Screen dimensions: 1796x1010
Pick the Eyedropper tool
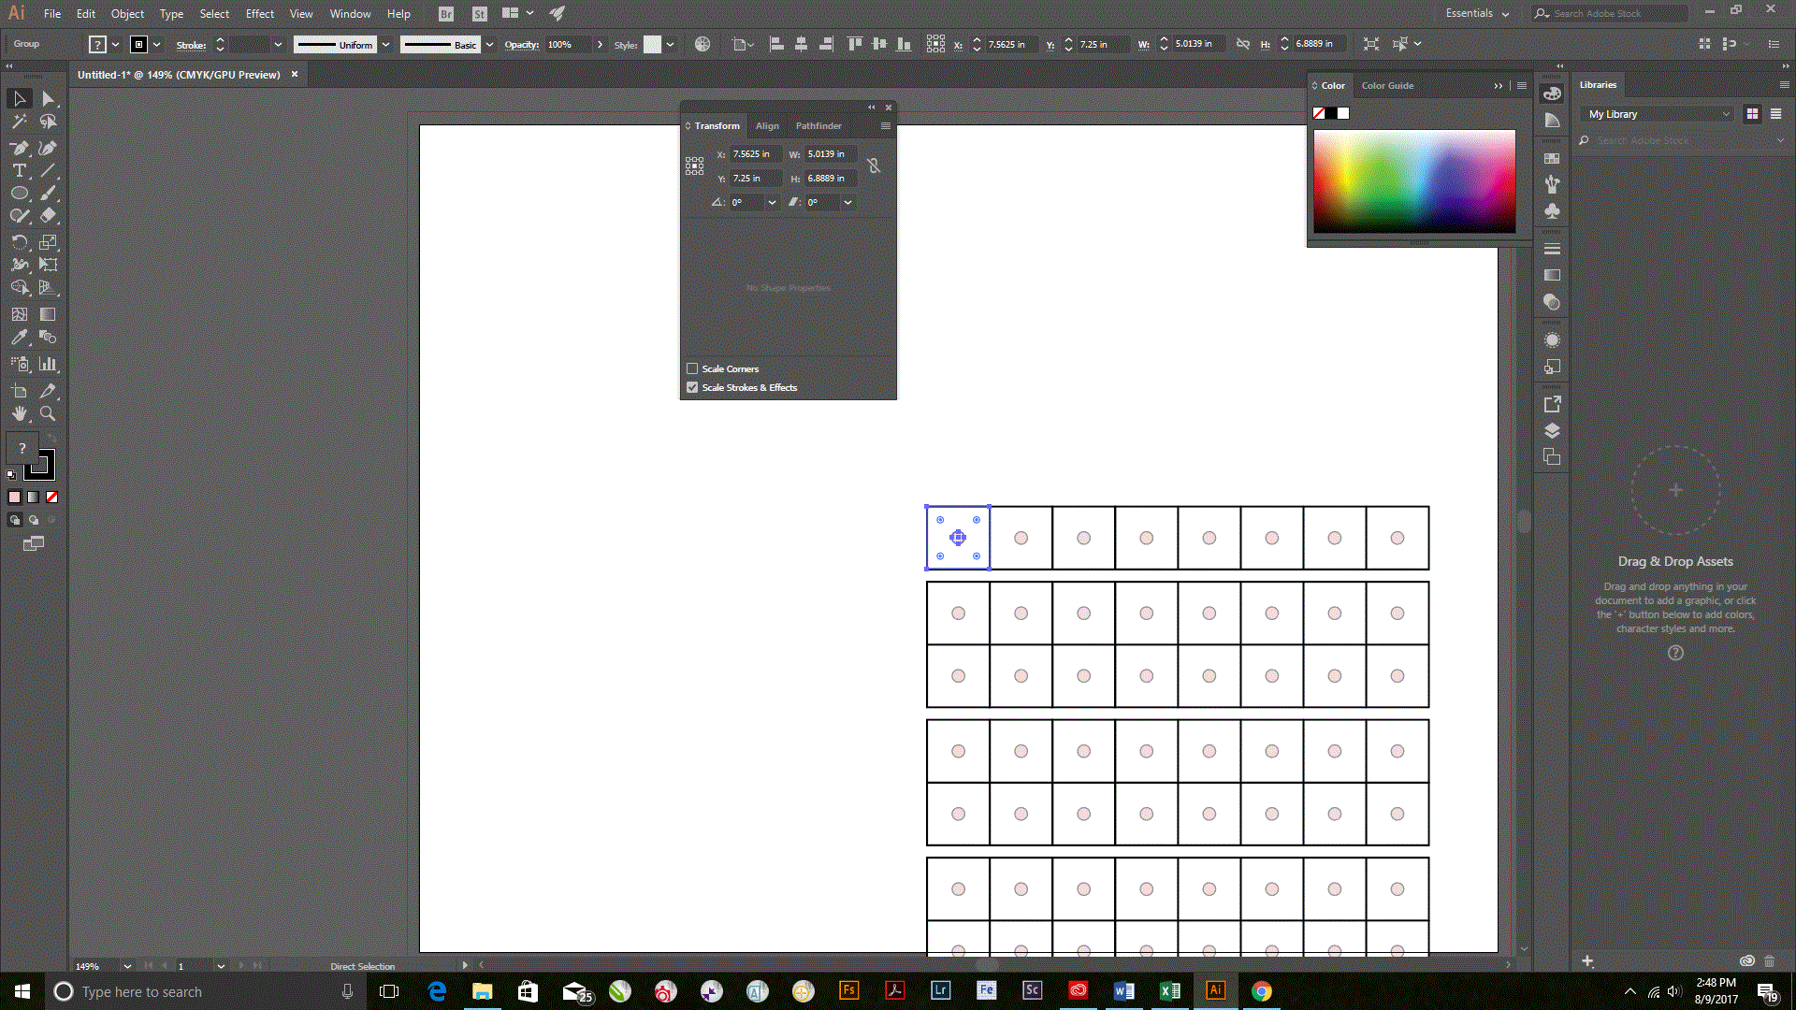coord(19,338)
